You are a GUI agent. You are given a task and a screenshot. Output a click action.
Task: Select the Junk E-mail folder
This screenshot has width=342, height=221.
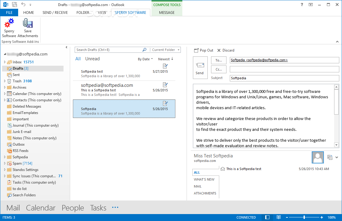22,131
